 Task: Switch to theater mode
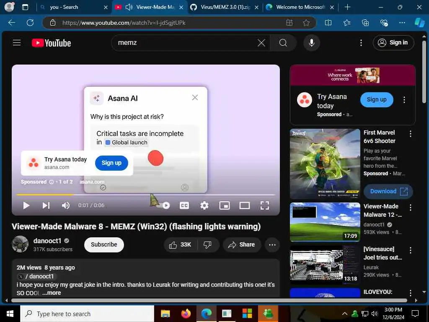click(244, 205)
